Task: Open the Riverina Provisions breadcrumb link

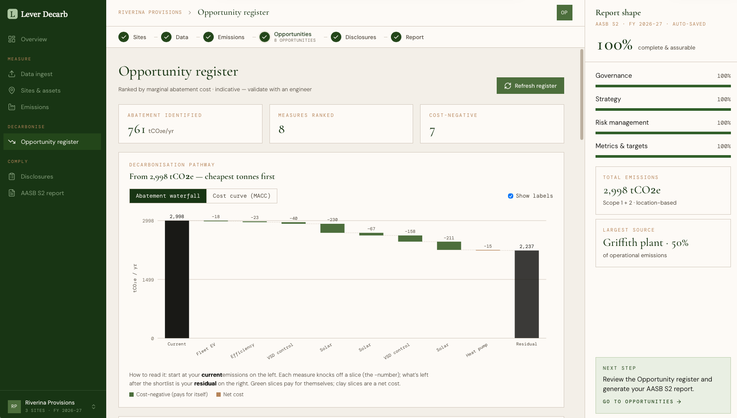Action: 150,13
